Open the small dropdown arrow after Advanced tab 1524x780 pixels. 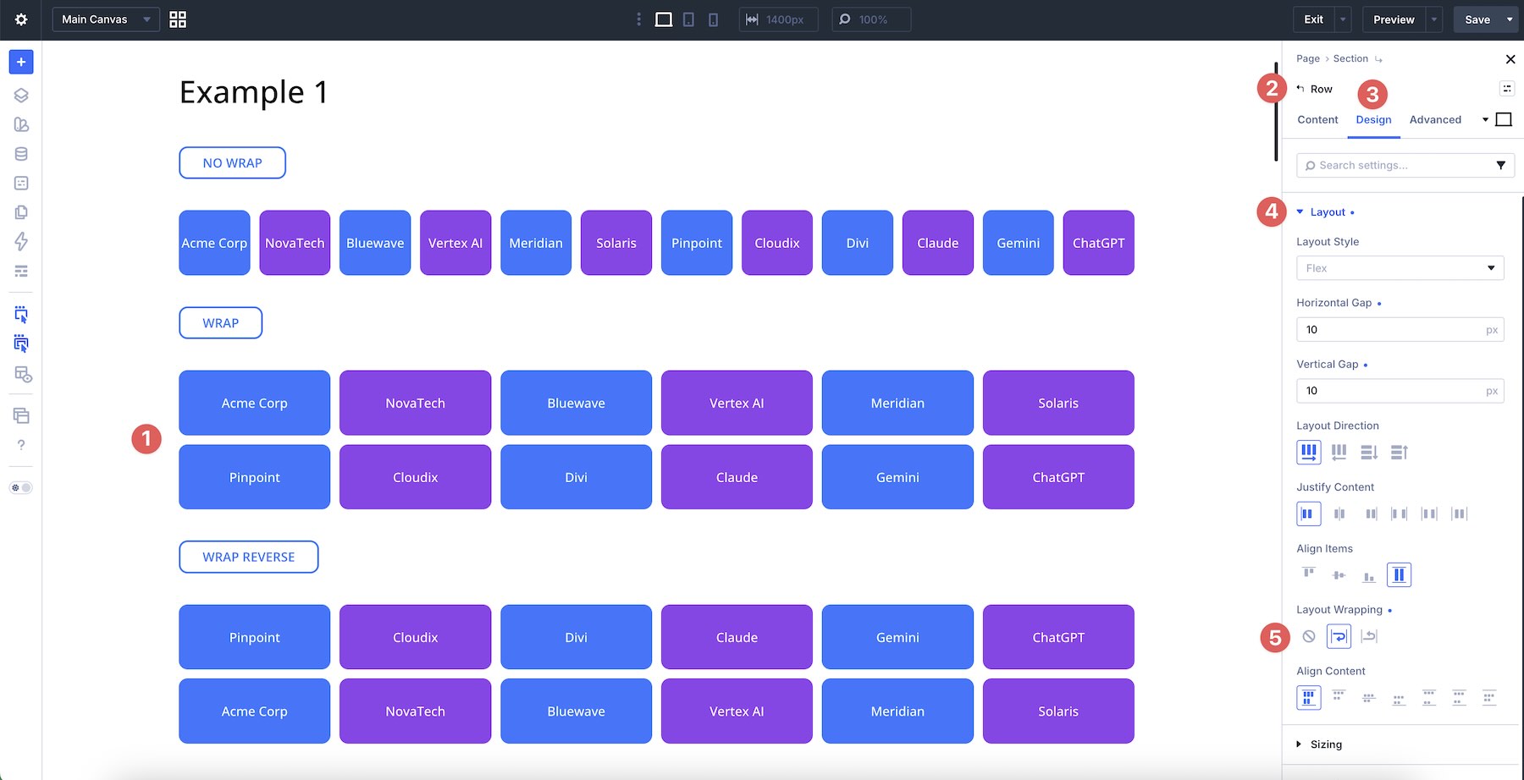(x=1485, y=119)
